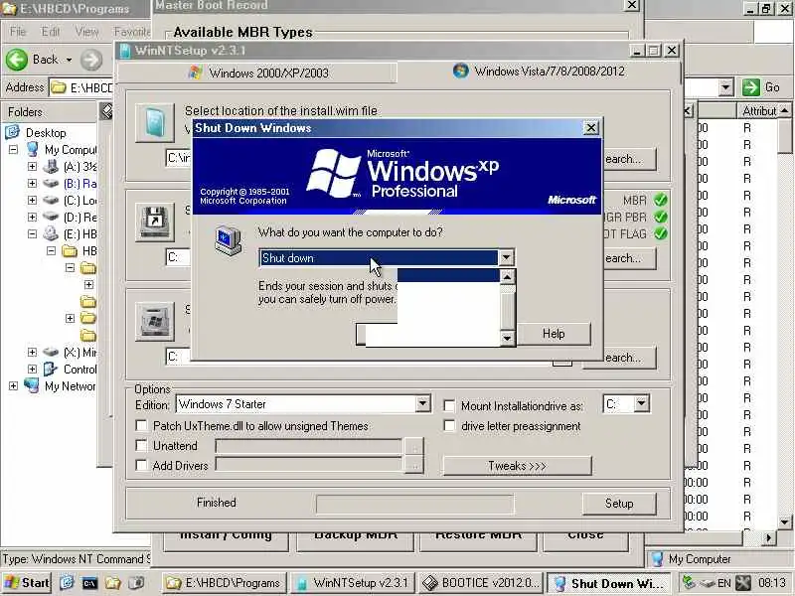Viewport: 795px width, 596px height.
Task: Click the command prompt quick launch icon
Action: [89, 583]
